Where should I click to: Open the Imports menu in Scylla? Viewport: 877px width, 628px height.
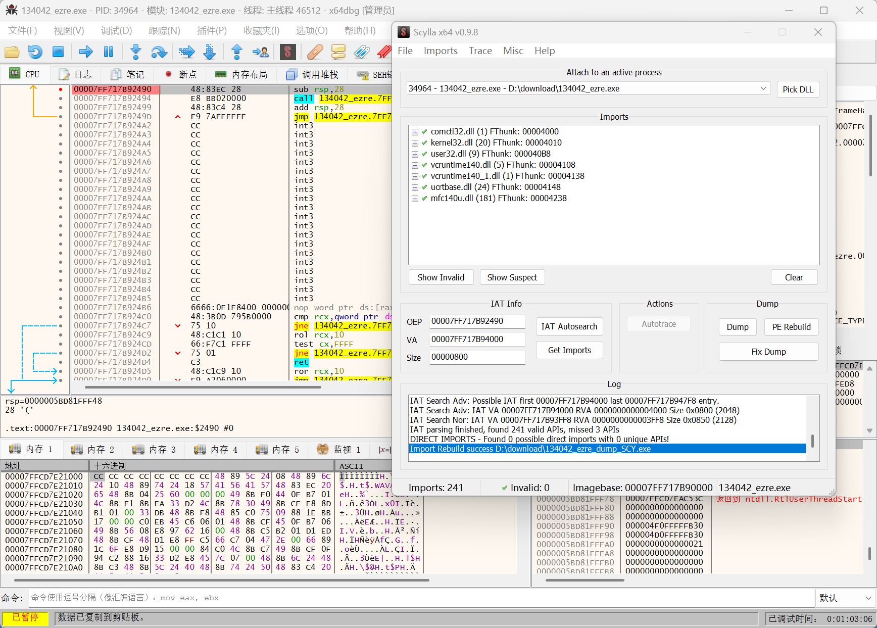coord(440,51)
